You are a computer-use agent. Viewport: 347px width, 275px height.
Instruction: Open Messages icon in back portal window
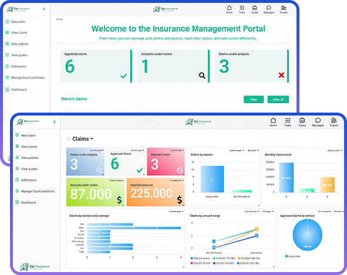pos(269,9)
